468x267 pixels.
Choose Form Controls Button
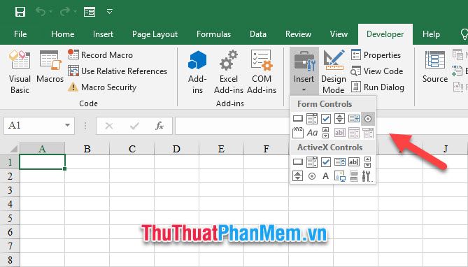(297, 118)
